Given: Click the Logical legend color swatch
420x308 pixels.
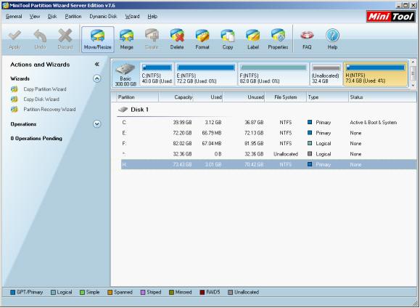Looking at the screenshot, I should point(53,293).
